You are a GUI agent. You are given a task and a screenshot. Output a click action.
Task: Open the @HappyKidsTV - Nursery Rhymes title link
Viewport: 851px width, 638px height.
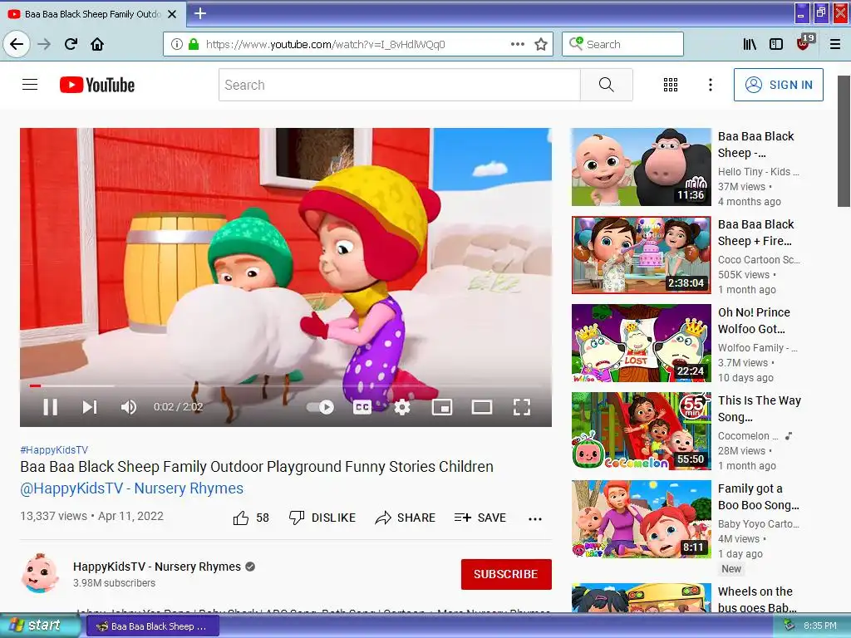pyautogui.click(x=132, y=488)
